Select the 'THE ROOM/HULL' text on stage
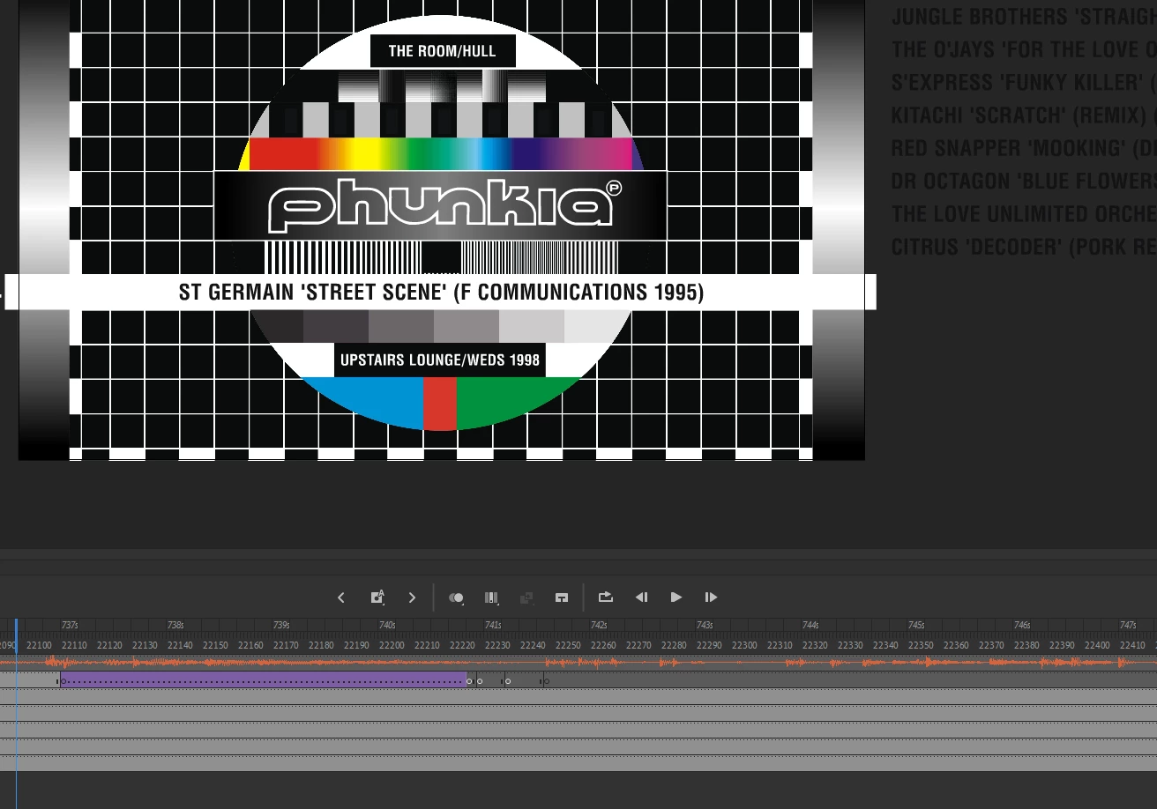 click(443, 51)
